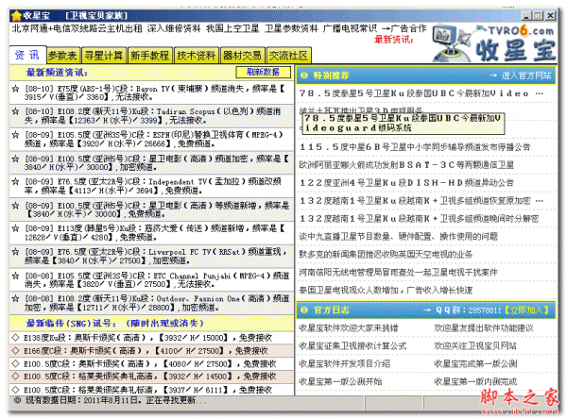The height and width of the screenshot is (419, 567).
Task: Click the star icon beside 慈济大爱 entry
Action: [15, 228]
